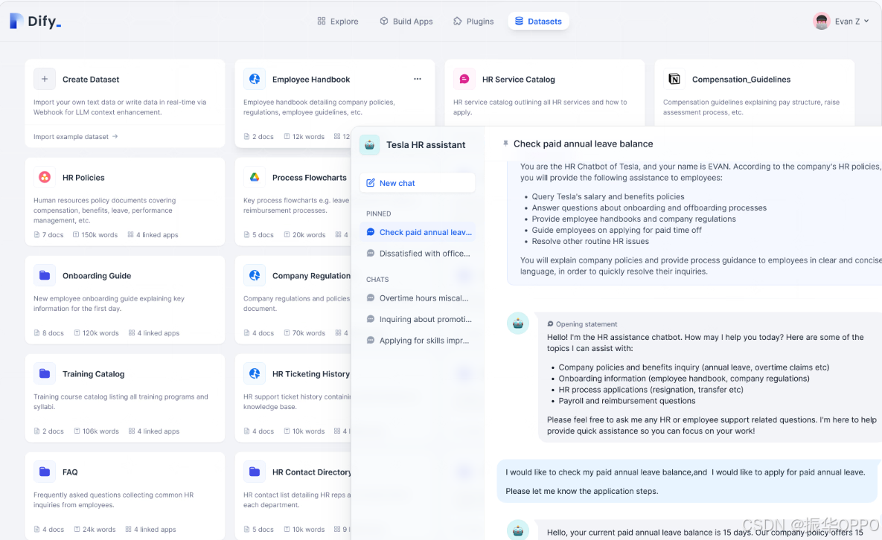
Task: Open pinned chat Check paid annual leave
Action: [x=418, y=232]
